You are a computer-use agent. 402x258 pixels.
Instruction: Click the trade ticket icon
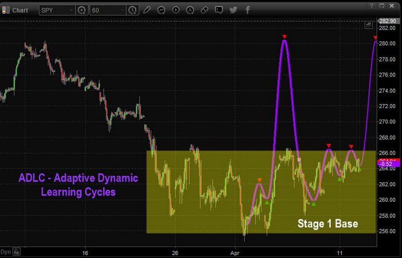tap(204, 10)
